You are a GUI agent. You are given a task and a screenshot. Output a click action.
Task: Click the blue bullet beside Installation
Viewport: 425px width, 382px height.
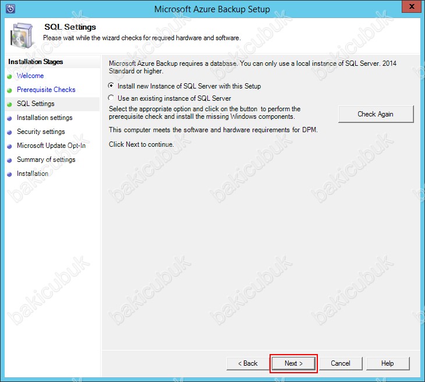pos(9,175)
